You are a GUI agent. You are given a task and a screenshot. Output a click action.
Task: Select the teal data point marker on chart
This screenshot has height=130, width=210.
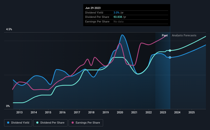(170, 50)
